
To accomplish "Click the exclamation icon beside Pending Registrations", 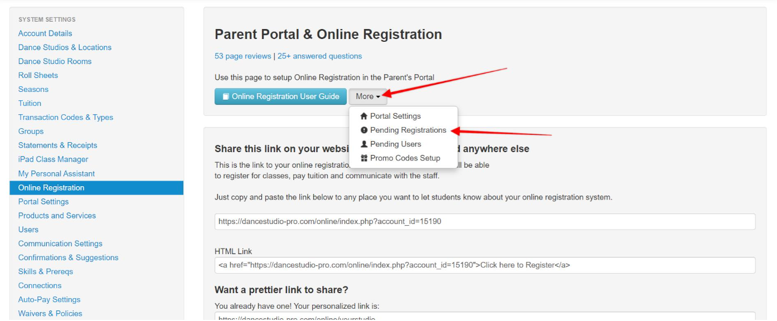I will click(364, 130).
